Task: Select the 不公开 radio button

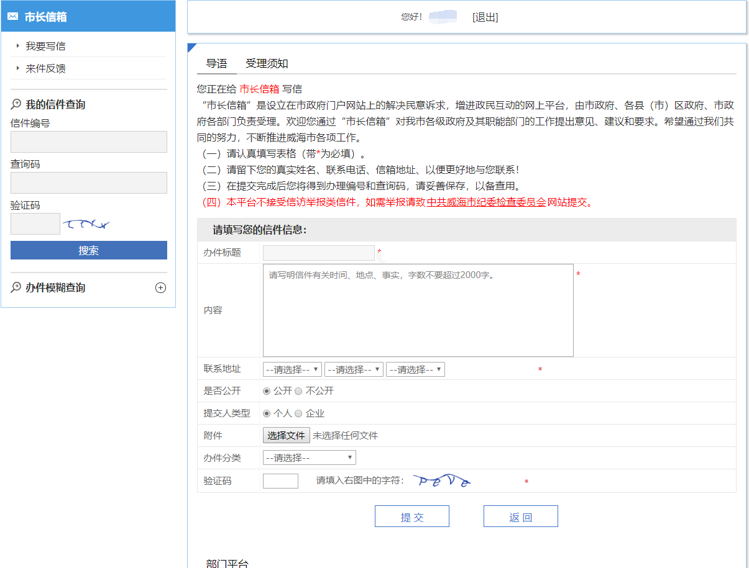Action: [298, 391]
